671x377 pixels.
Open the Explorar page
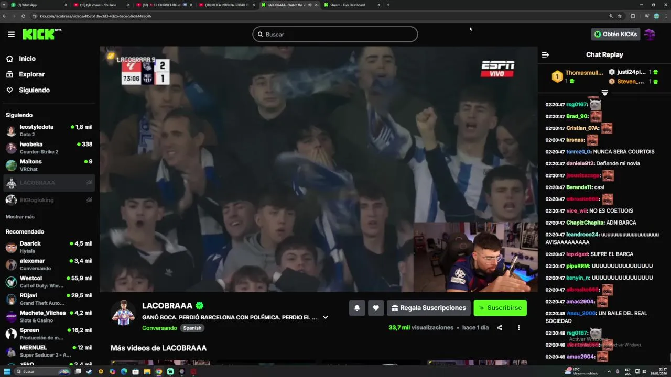coord(31,74)
